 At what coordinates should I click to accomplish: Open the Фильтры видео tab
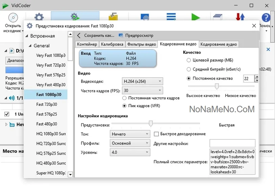(141, 44)
